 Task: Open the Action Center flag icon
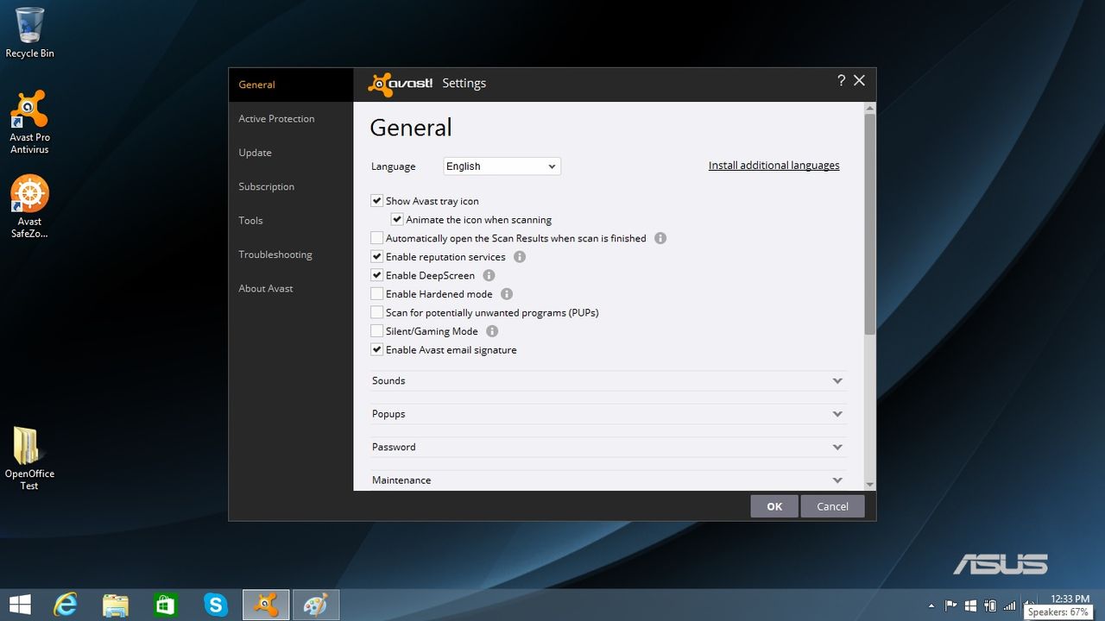coord(951,605)
